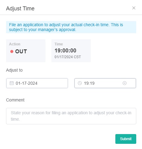Click the "Adjust Time" dialog title
Image resolution: width=142 pixels, height=149 pixels.
click(x=20, y=9)
